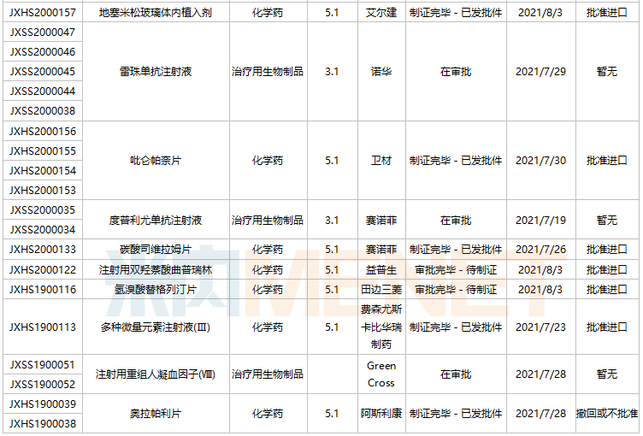The image size is (643, 436).
Task: Click result 撤回或不批准
Action: pos(607,414)
